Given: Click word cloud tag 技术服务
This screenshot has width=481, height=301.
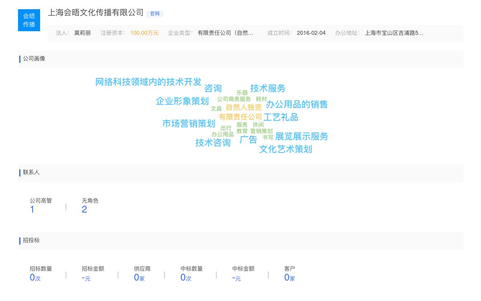Looking at the screenshot, I should click(x=268, y=88).
